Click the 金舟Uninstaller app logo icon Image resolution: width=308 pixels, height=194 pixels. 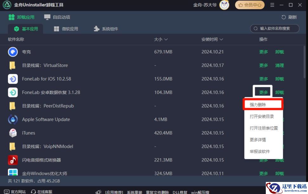point(7,5)
